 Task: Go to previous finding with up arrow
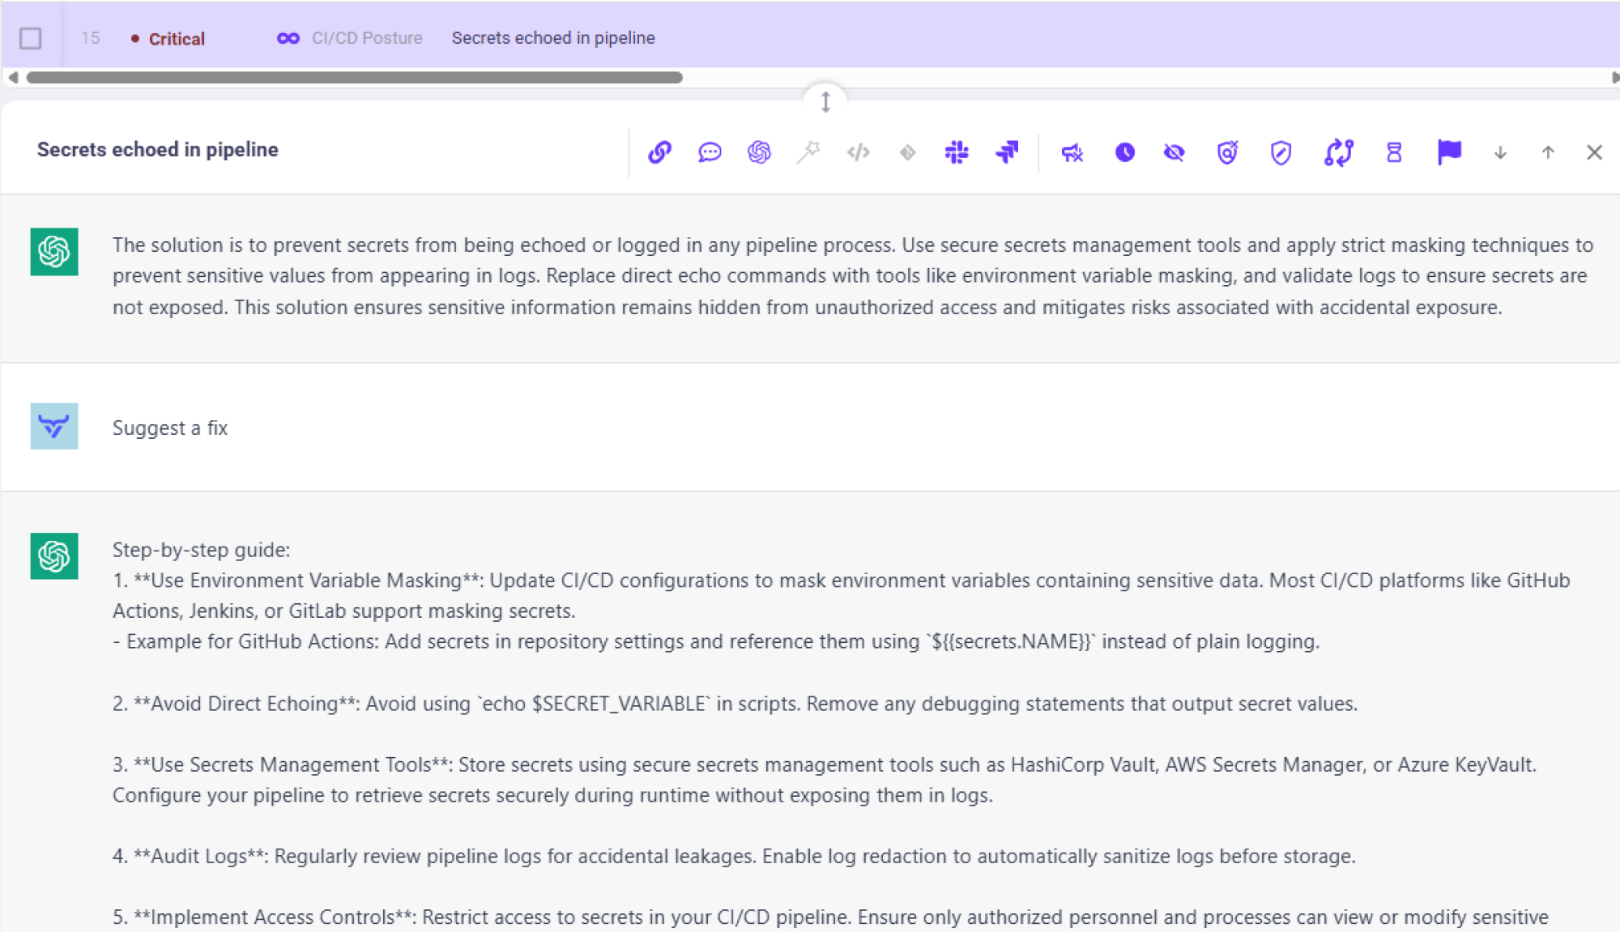click(x=1548, y=152)
